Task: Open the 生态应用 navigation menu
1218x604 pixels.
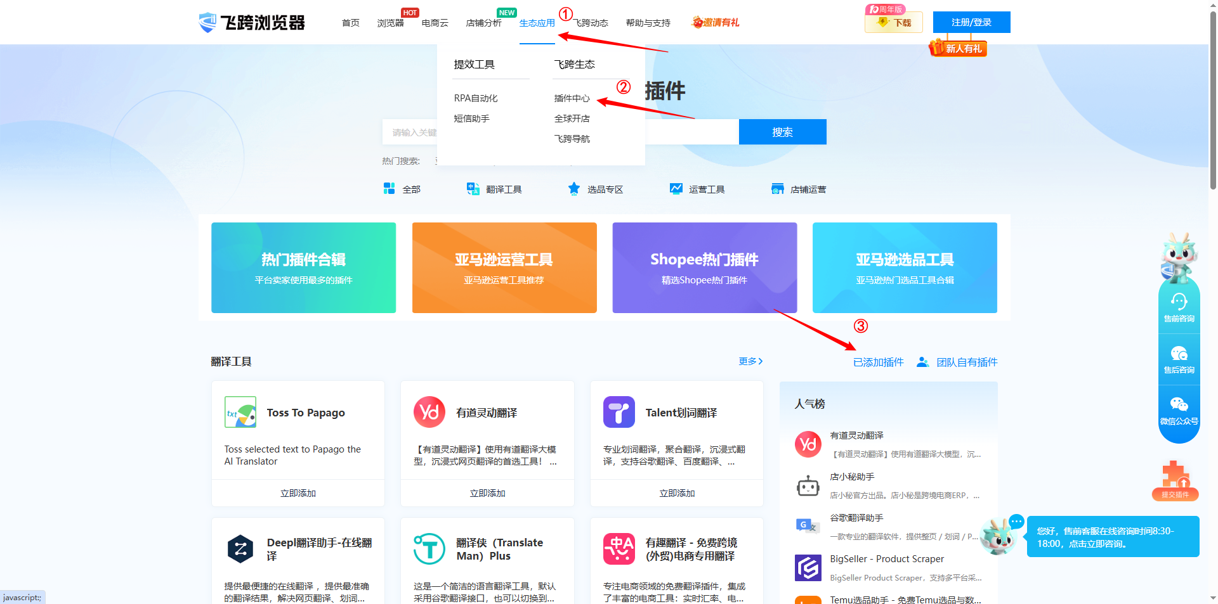Action: pyautogui.click(x=537, y=23)
